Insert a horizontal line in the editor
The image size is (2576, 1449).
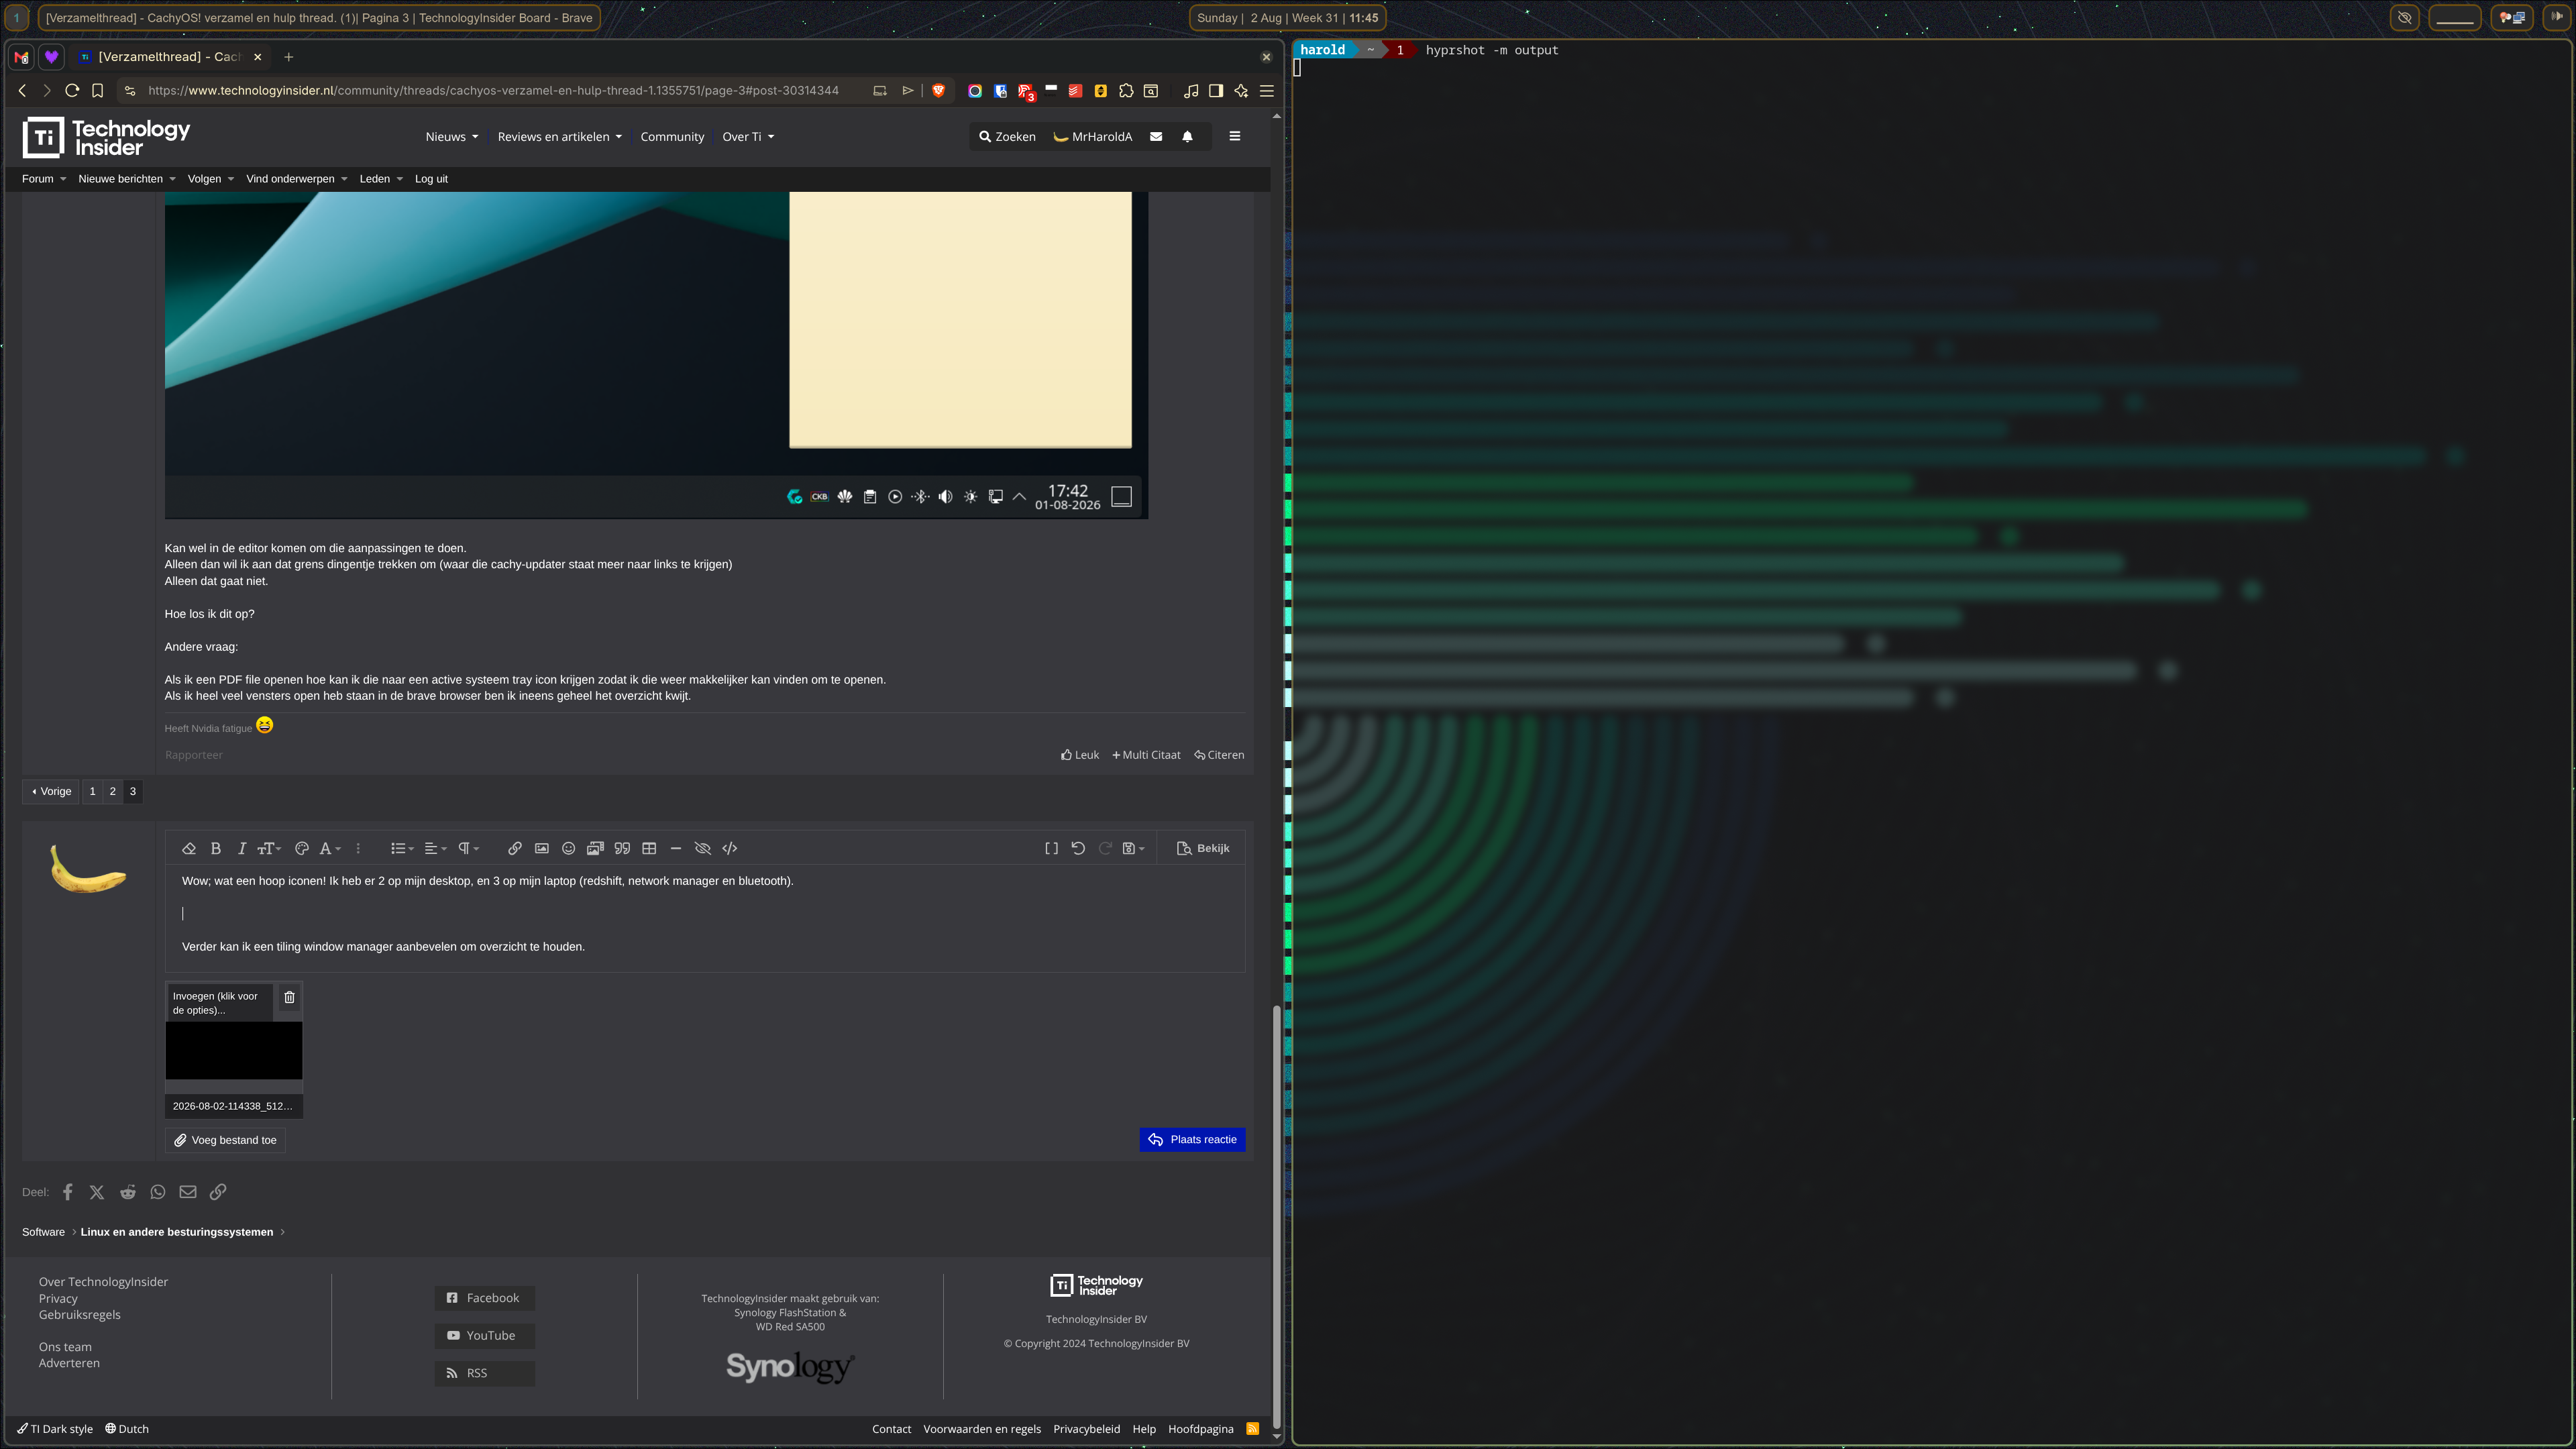pos(676,849)
